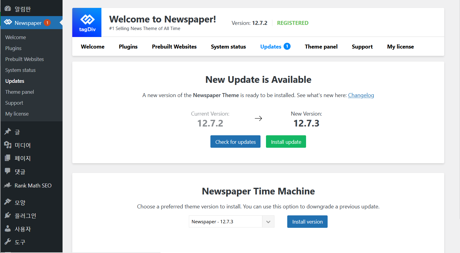Click the user icon beside 사용자
460x253 pixels.
[8, 229]
